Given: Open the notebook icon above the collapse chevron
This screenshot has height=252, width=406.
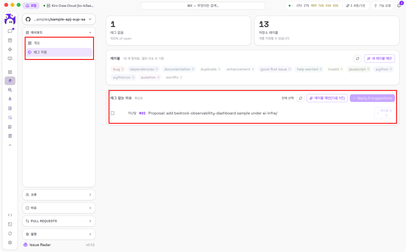Looking at the screenshot, I should click(10, 136).
